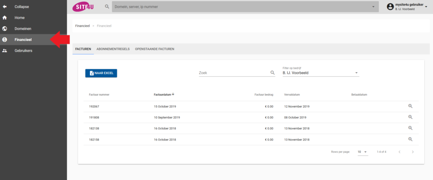The width and height of the screenshot is (433, 180).
Task: Click the Financieel breadcrumb link
Action: 82,26
